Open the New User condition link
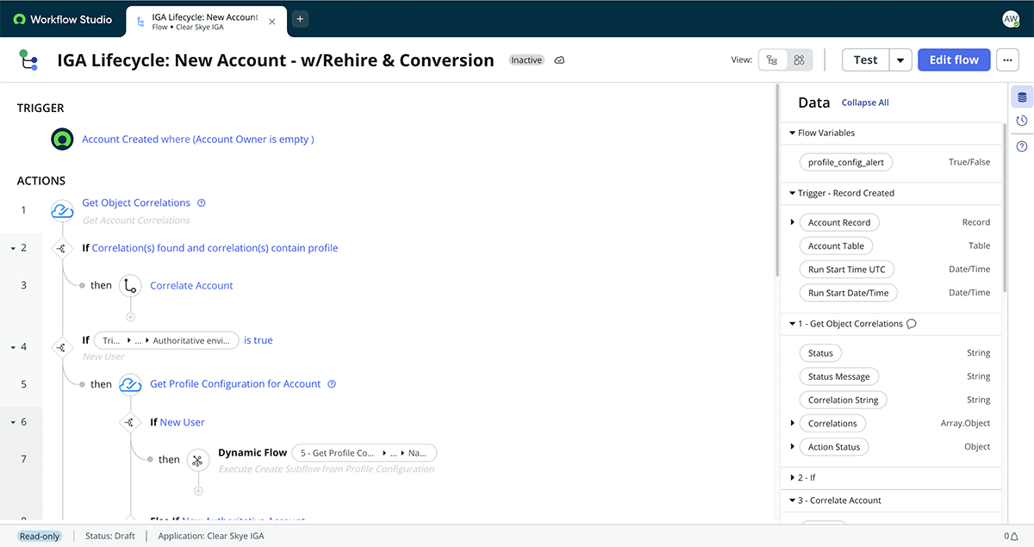 (x=182, y=422)
